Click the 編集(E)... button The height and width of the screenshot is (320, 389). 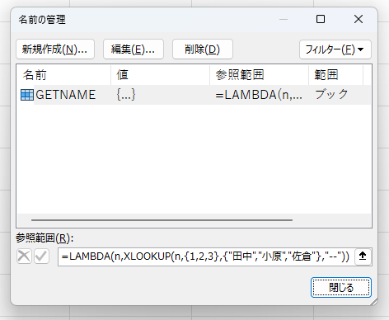click(134, 49)
